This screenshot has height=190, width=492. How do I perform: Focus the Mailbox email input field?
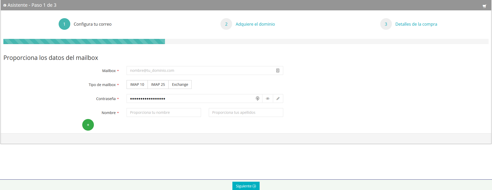205,71
